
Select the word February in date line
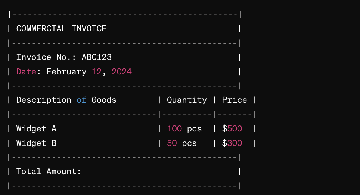pos(66,72)
